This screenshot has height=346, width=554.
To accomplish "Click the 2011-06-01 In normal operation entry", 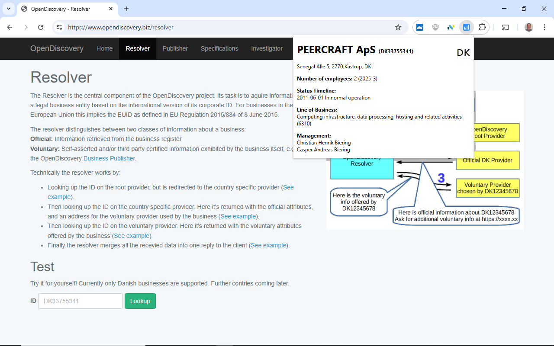I will click(x=334, y=98).
